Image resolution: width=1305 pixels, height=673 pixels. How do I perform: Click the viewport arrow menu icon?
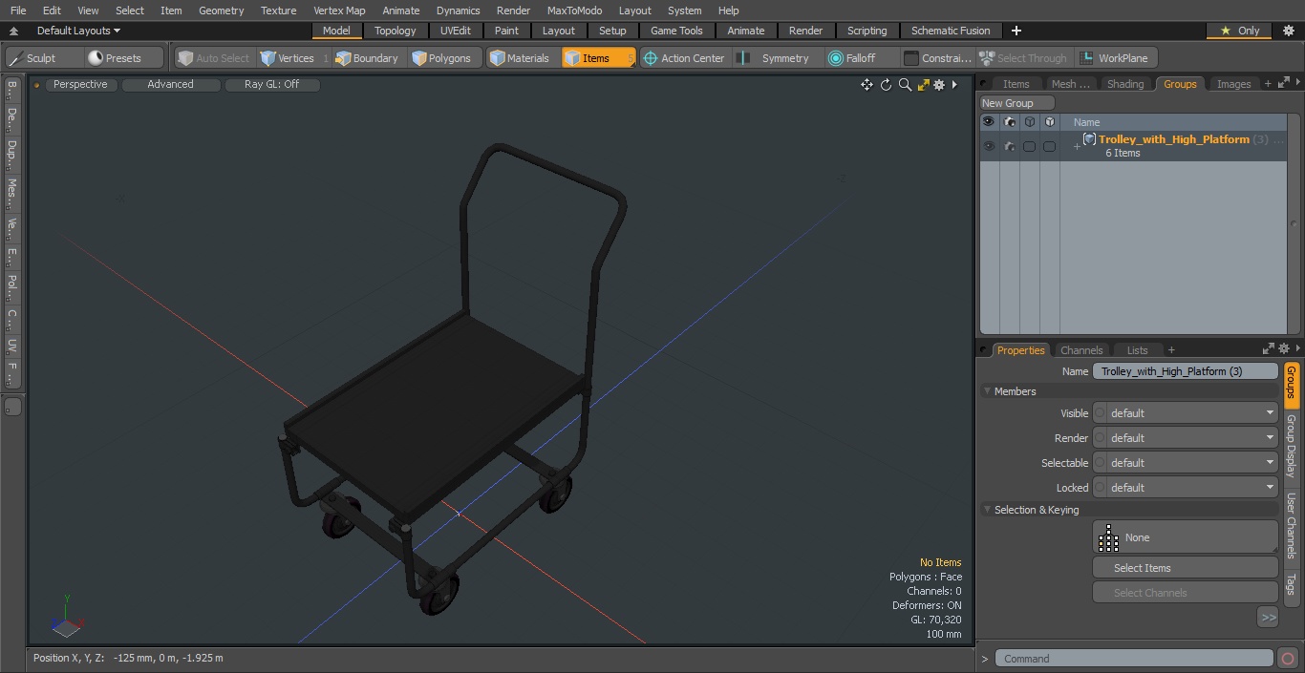pyautogui.click(x=954, y=85)
